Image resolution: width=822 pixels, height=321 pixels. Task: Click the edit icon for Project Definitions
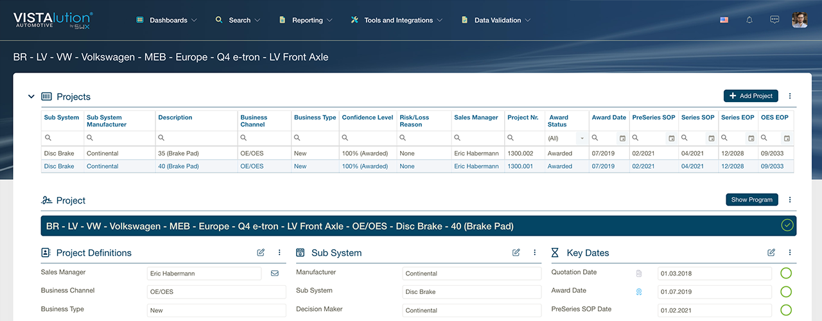[x=261, y=253]
